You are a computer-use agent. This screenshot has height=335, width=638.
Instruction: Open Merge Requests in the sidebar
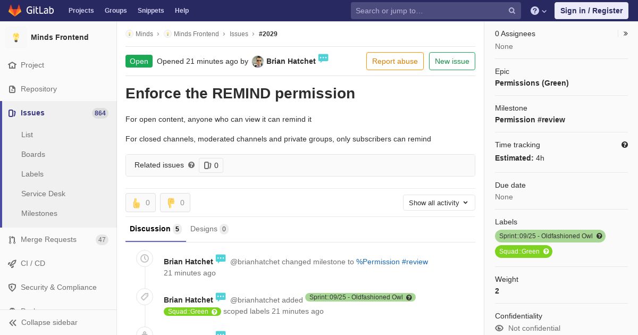58,239
